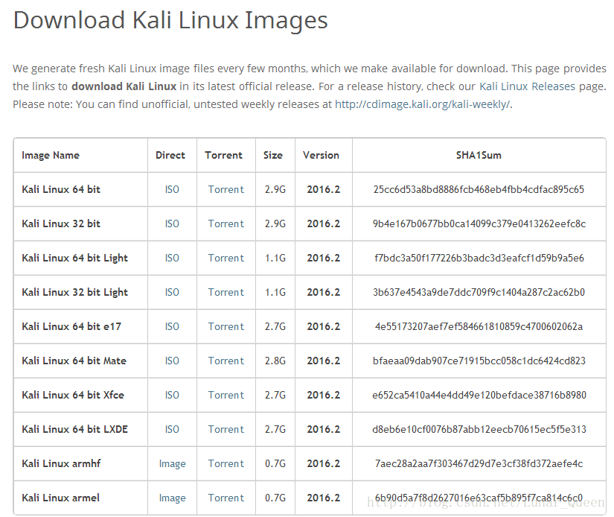Open the Kali Linux Releases page link
This screenshot has width=614, height=517.
pos(527,86)
